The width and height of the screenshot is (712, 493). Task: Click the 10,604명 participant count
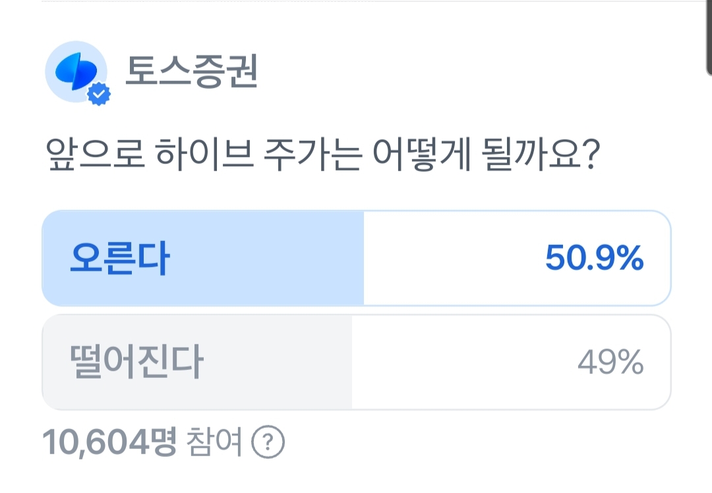[x=109, y=442]
